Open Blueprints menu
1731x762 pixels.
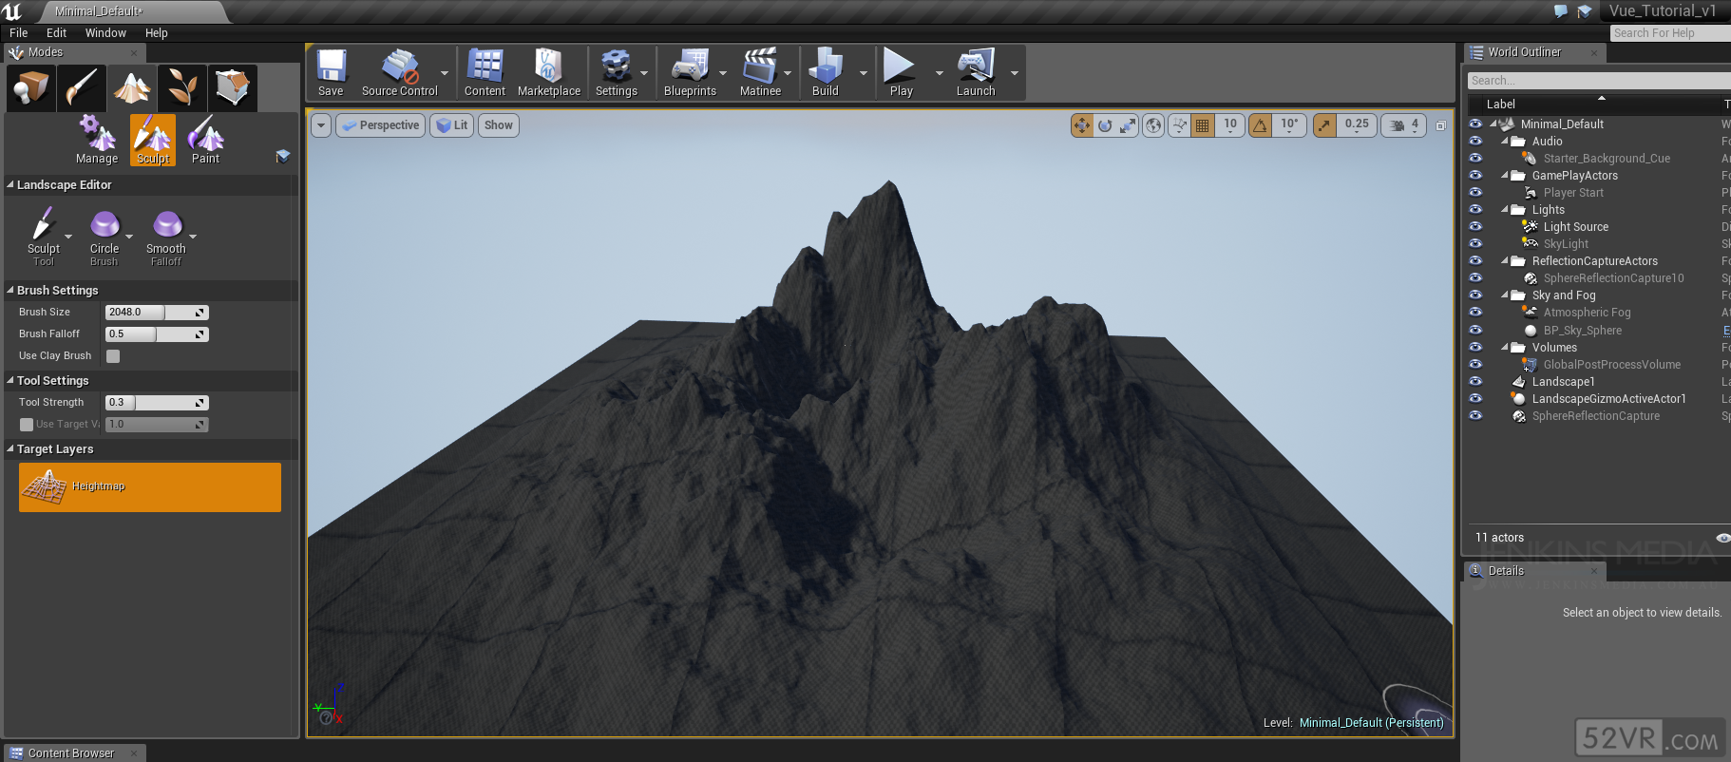(690, 73)
